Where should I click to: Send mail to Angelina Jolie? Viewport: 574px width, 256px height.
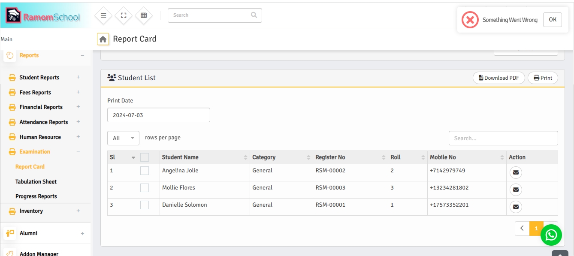pyautogui.click(x=516, y=173)
